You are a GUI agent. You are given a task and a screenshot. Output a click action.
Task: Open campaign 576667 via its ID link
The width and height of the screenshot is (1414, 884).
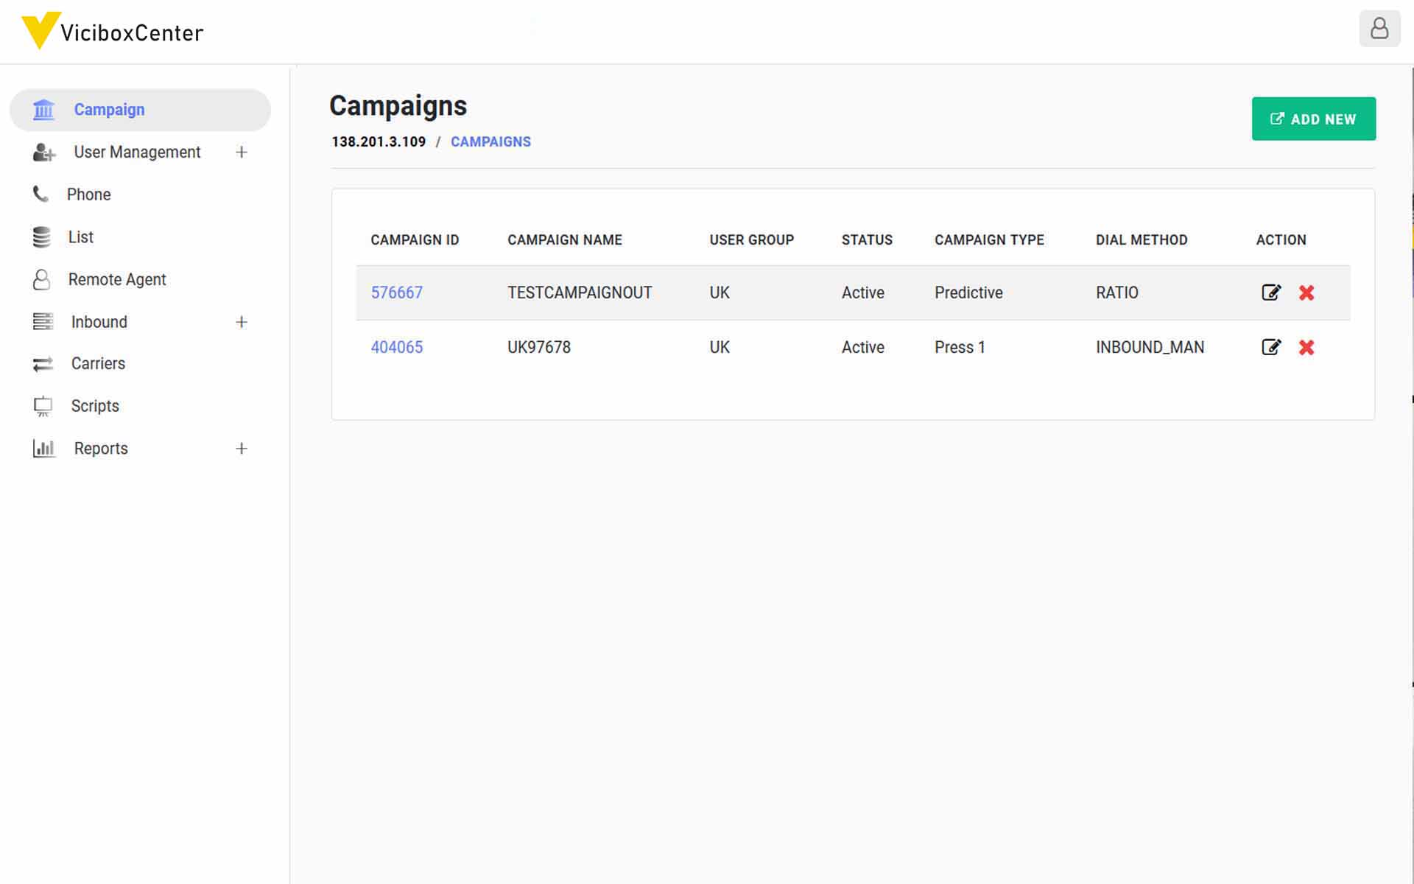[x=397, y=292]
